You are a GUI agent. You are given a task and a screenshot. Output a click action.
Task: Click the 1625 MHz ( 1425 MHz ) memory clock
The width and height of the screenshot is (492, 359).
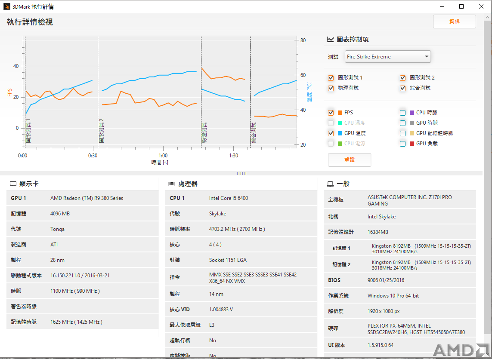[76, 322]
